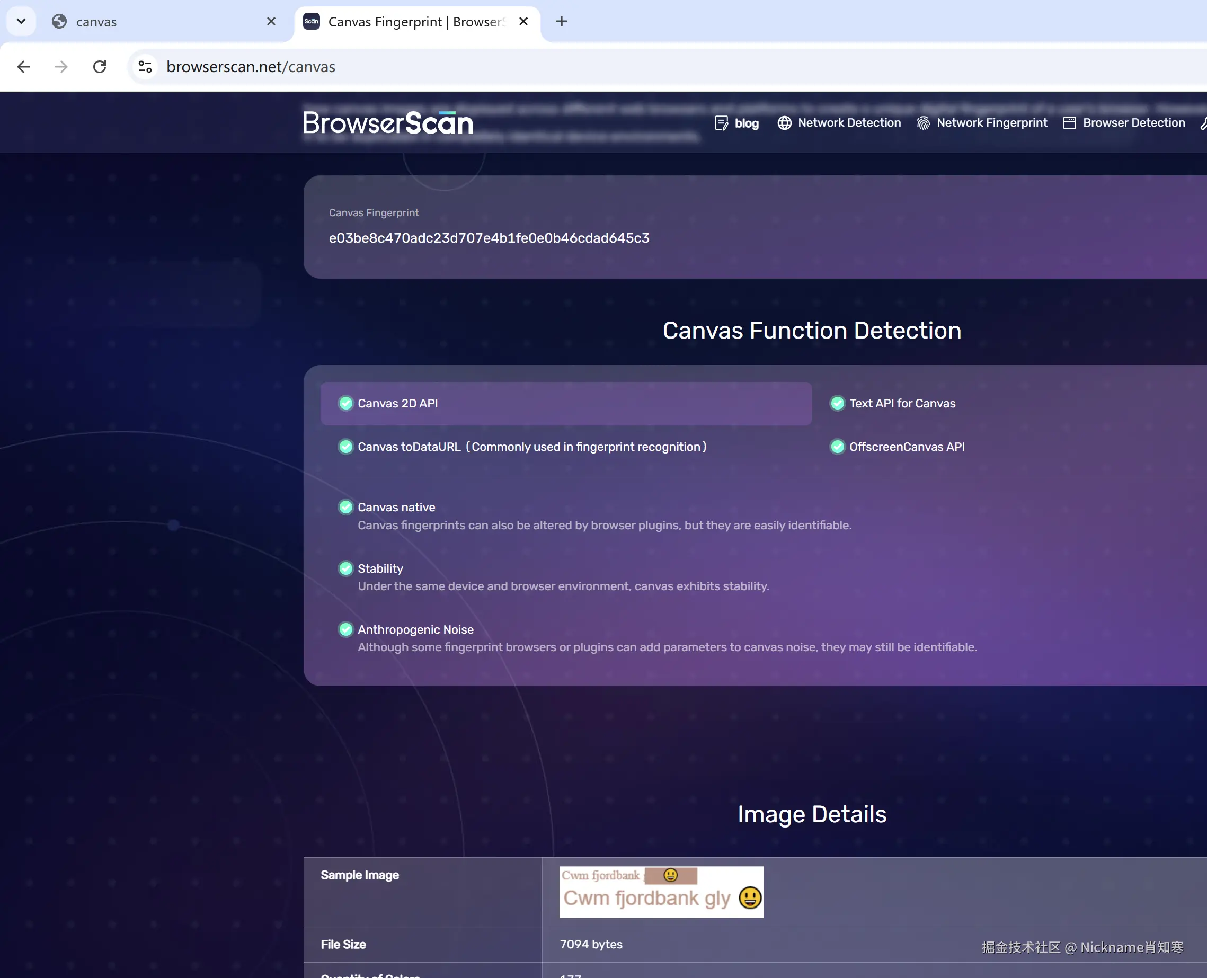Click the blog page icon in the navbar
This screenshot has width=1207, height=978.
pyautogui.click(x=721, y=123)
